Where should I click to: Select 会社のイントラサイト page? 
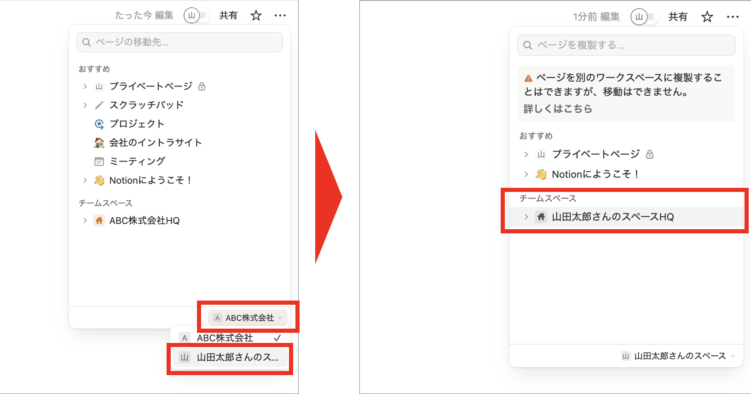tap(156, 143)
